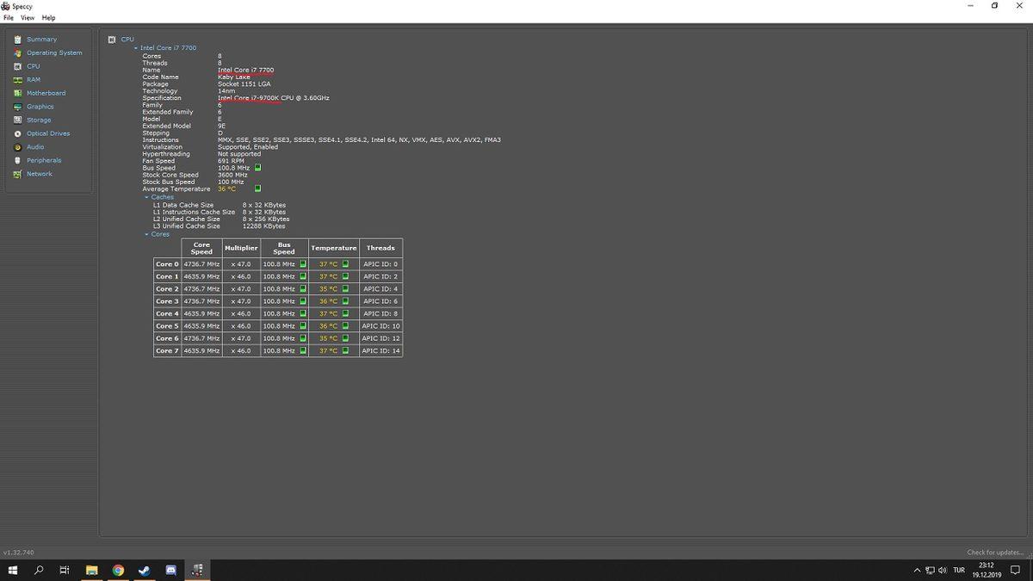Select the Optical Drives disc icon
This screenshot has width=1033, height=581.
[x=17, y=133]
